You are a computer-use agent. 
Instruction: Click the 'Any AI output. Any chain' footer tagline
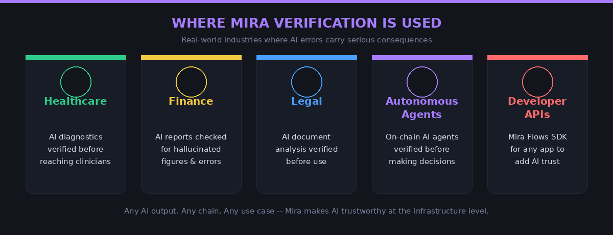(x=306, y=210)
